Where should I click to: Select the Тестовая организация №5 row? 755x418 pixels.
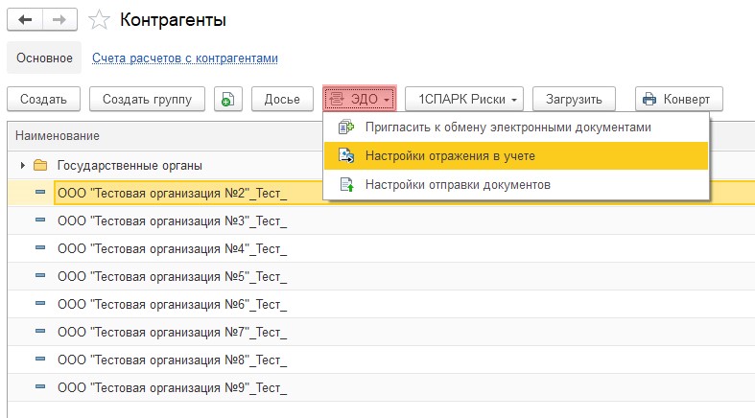pyautogui.click(x=172, y=276)
